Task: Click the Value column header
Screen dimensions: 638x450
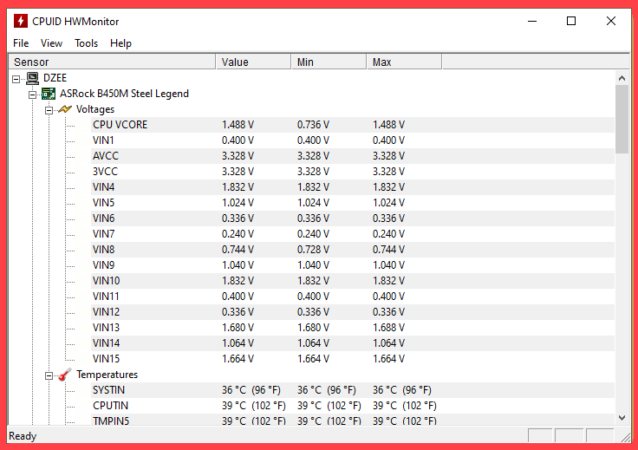Action: coord(253,62)
